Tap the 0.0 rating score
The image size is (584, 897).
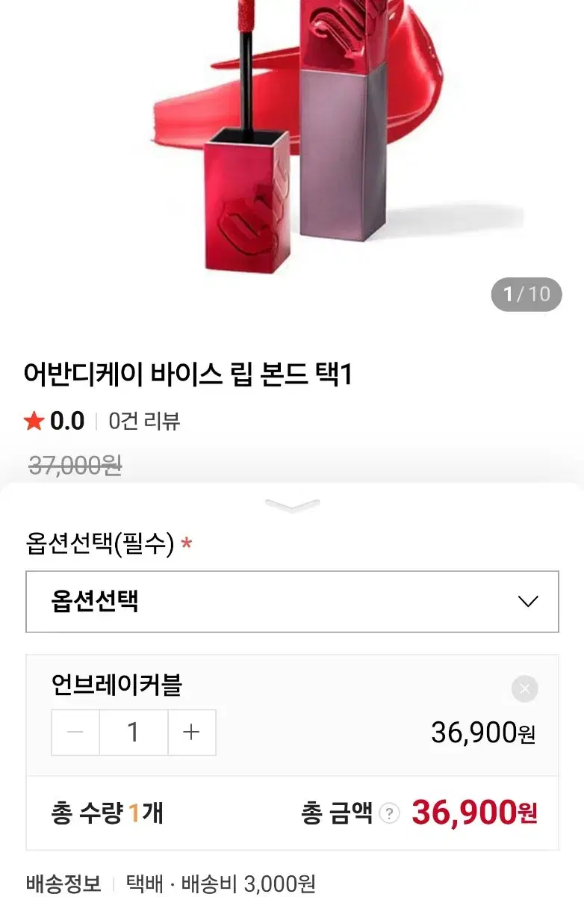(67, 422)
